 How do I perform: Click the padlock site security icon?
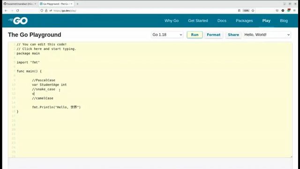[x=46, y=11]
